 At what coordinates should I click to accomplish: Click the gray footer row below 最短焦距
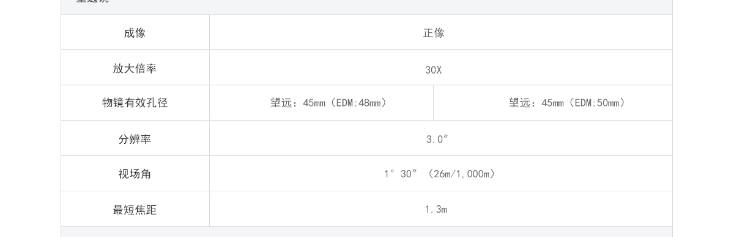[x=366, y=232]
